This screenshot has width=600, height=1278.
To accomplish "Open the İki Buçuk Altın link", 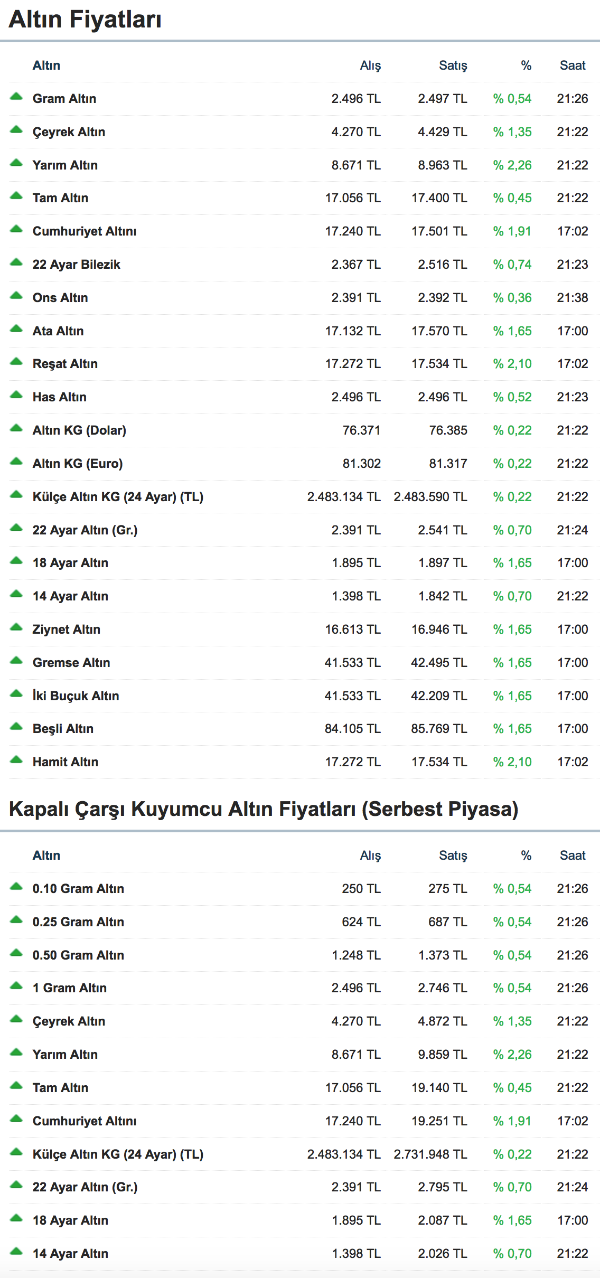I will (x=76, y=696).
